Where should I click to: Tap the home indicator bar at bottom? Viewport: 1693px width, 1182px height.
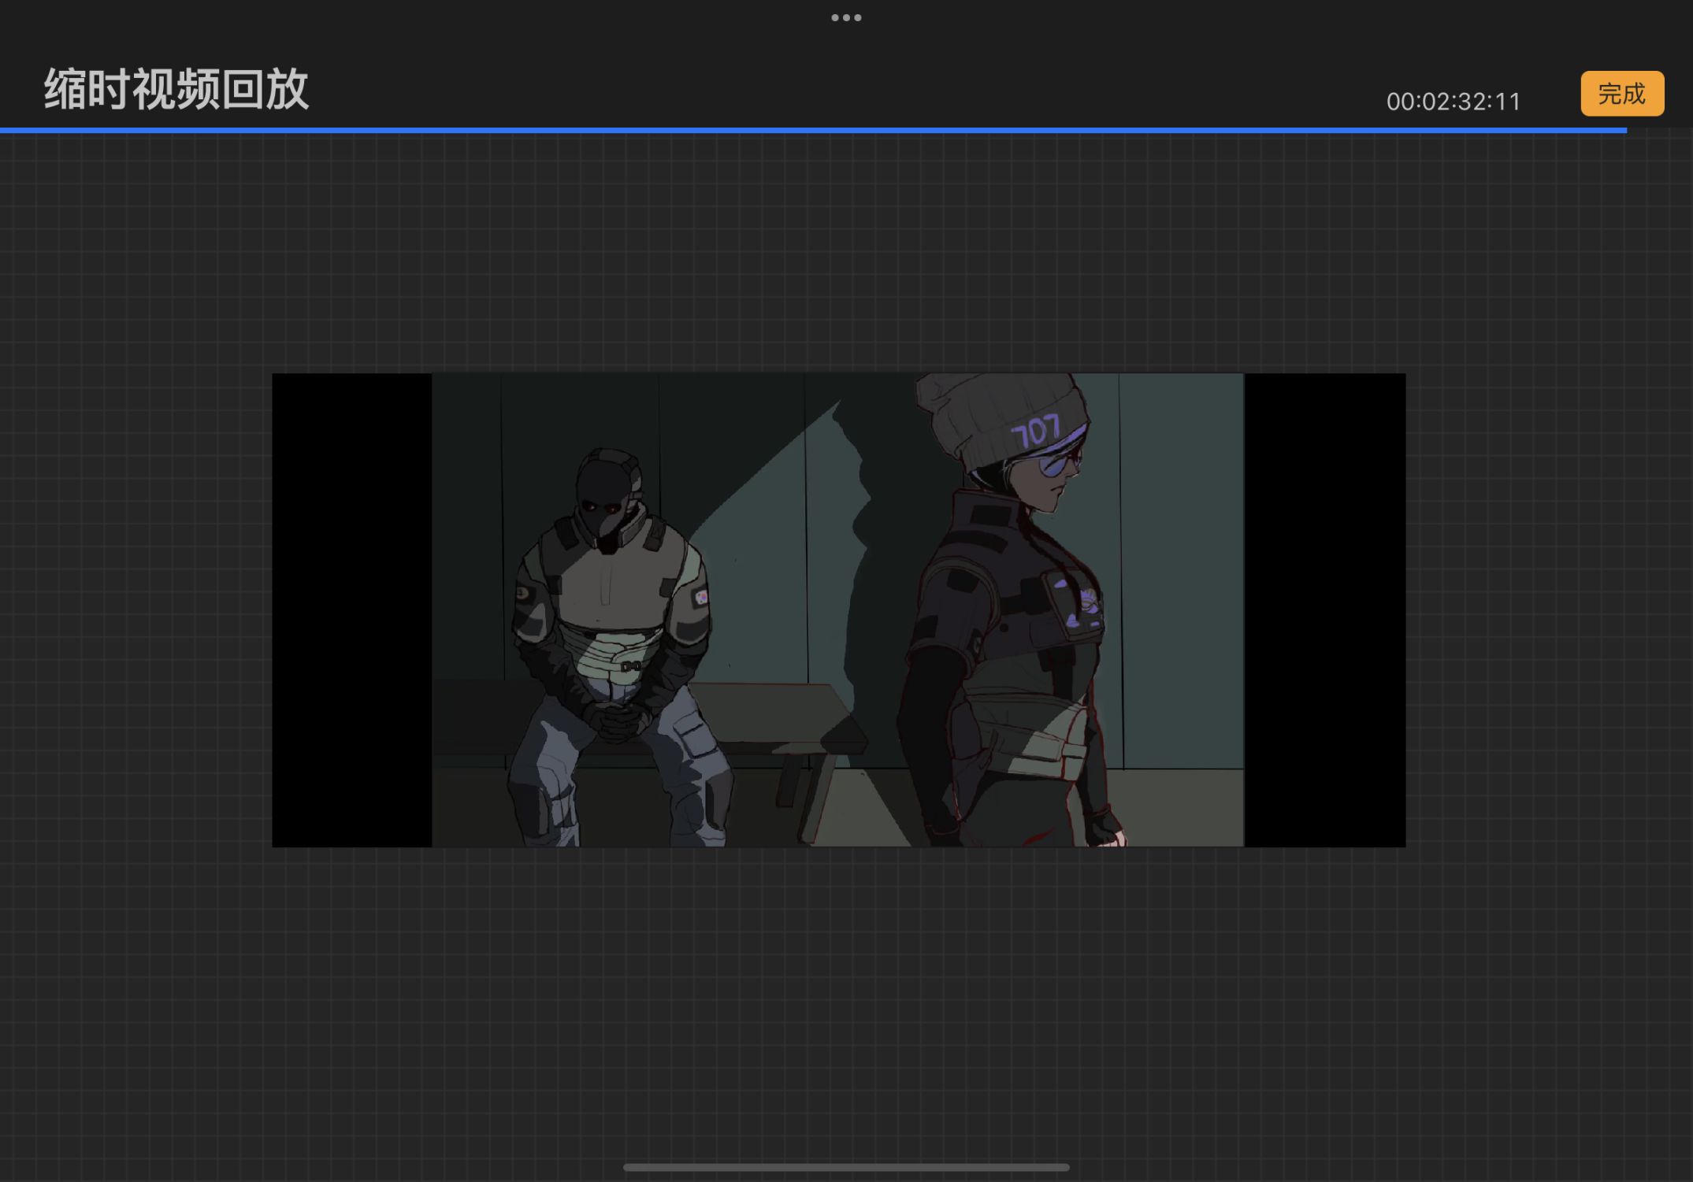846,1167
